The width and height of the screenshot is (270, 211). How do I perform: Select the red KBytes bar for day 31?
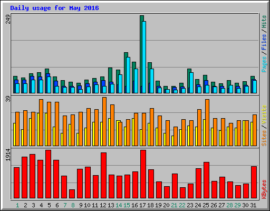coord(254,183)
